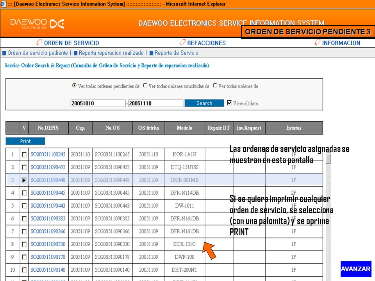Check the box for order SO200511090443
Image resolution: width=375 pixels, height=281 pixels.
point(24,206)
